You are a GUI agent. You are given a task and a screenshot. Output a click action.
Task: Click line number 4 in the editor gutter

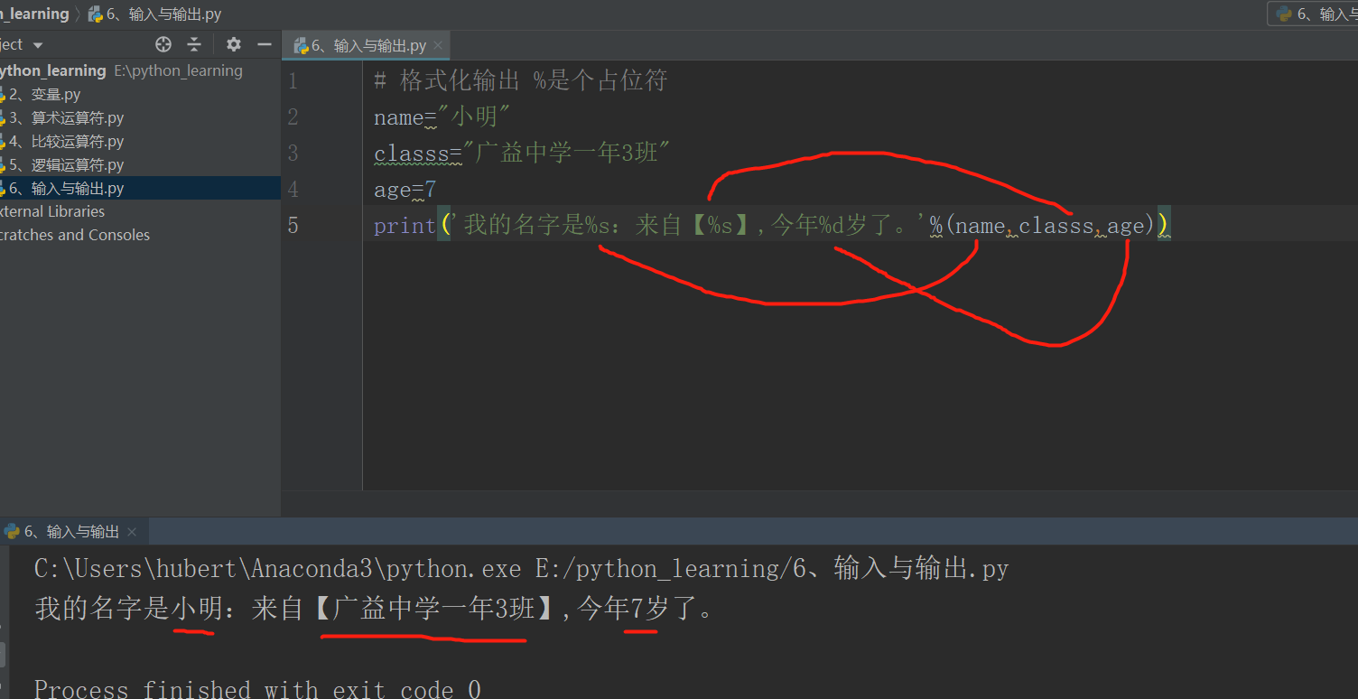point(293,189)
